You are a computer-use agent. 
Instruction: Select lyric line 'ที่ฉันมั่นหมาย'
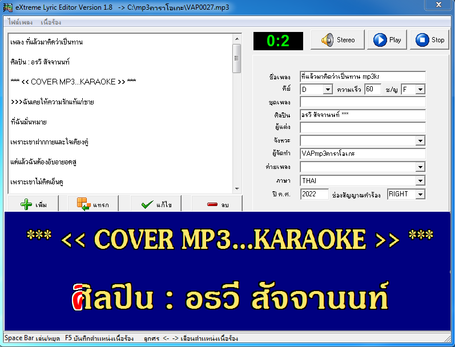click(x=29, y=122)
